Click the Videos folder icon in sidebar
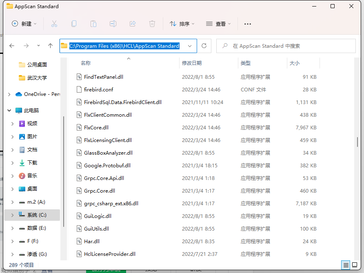This screenshot has width=364, height=273. (22, 124)
